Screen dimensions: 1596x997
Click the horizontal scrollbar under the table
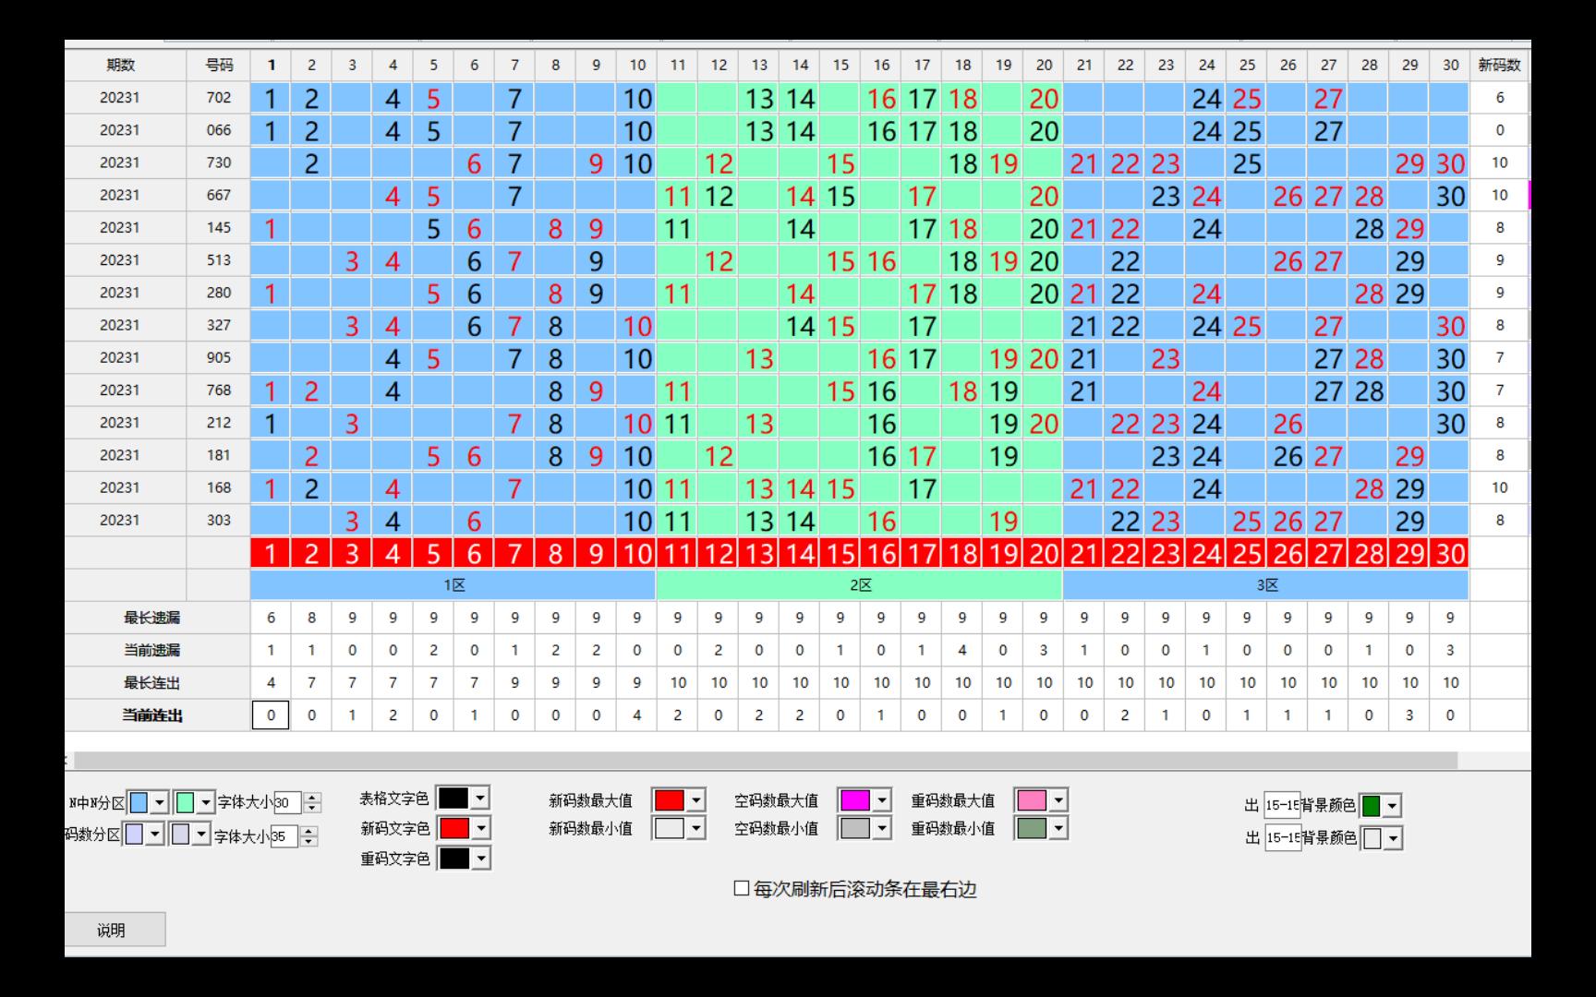point(766,760)
